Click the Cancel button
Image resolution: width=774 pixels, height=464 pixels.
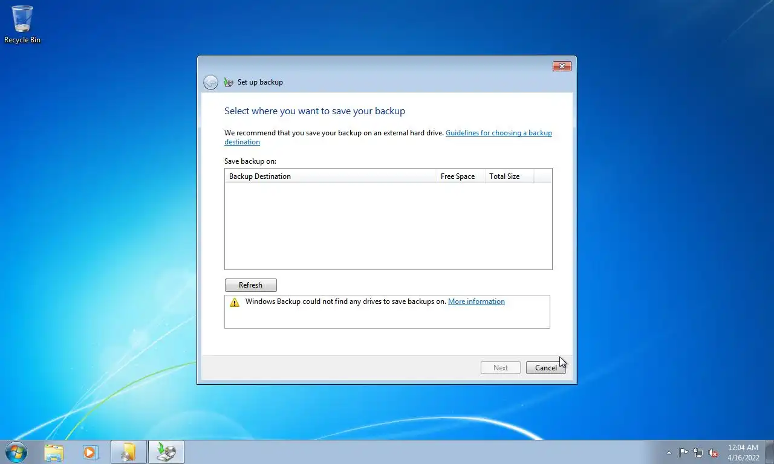pyautogui.click(x=546, y=368)
